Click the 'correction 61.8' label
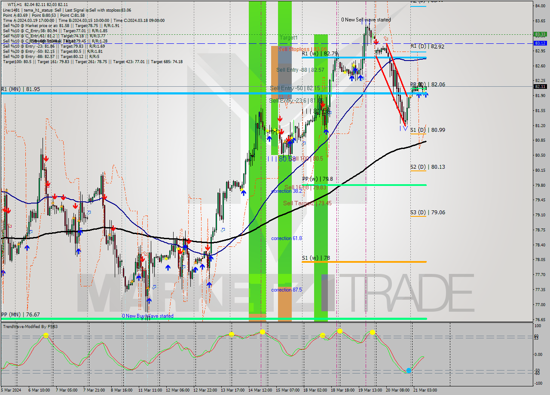 pyautogui.click(x=287, y=238)
